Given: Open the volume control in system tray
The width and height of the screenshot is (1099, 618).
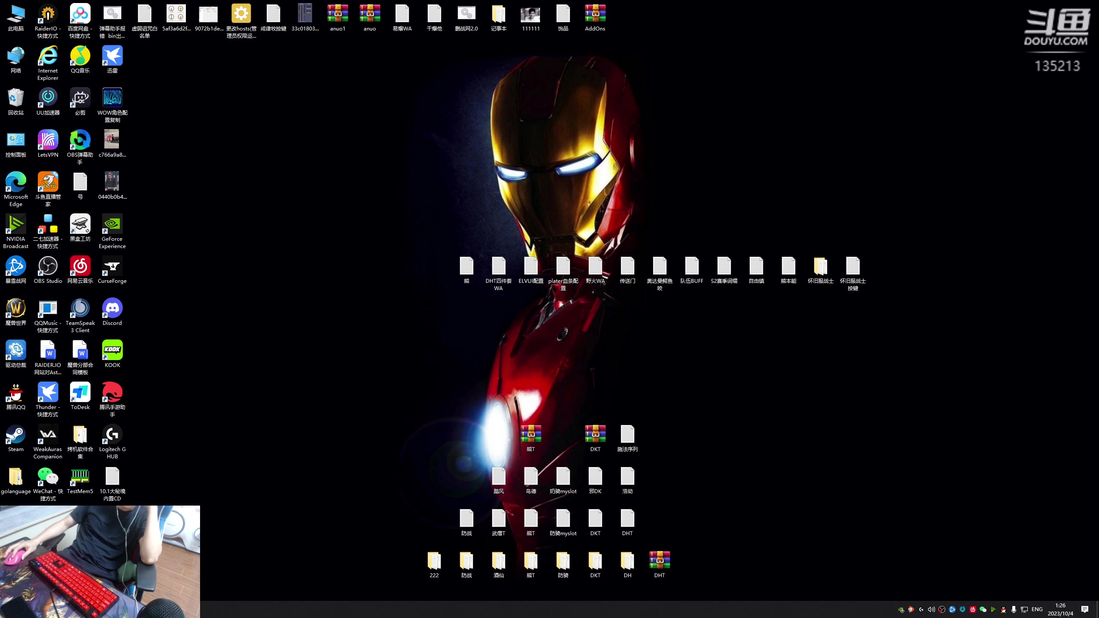Looking at the screenshot, I should 931,609.
